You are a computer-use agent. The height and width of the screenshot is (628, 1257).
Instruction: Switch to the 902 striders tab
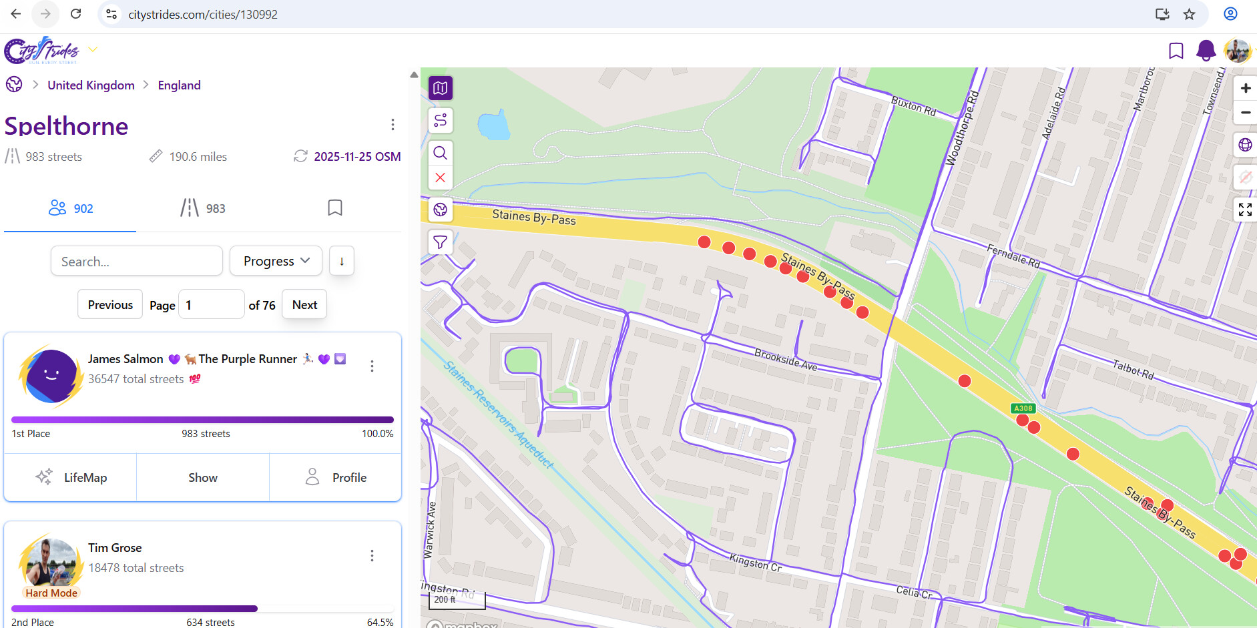71,208
